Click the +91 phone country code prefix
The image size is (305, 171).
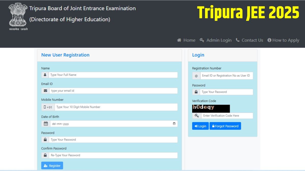pyautogui.click(x=48, y=107)
